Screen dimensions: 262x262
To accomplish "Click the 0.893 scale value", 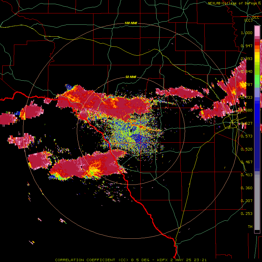I will 247,59.
